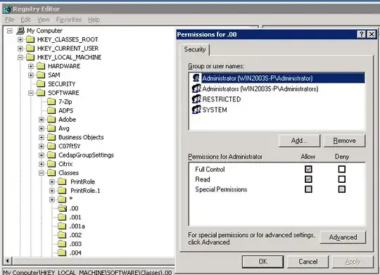Click the HKEY_CURRENT_USER folder icon
Screen dimensions: 380x275
[x=30, y=49]
